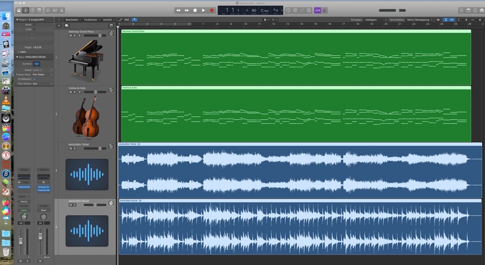Click the green Read automation button
This screenshot has height=265, width=485.
(24, 211)
